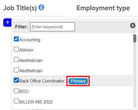Open the Employment type dropdown field
The width and height of the screenshot is (138, 110).
click(x=107, y=18)
